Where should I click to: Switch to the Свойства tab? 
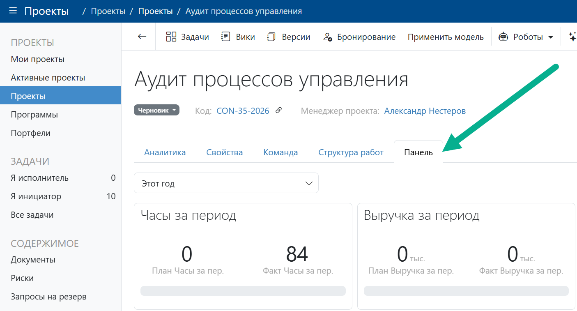(225, 152)
